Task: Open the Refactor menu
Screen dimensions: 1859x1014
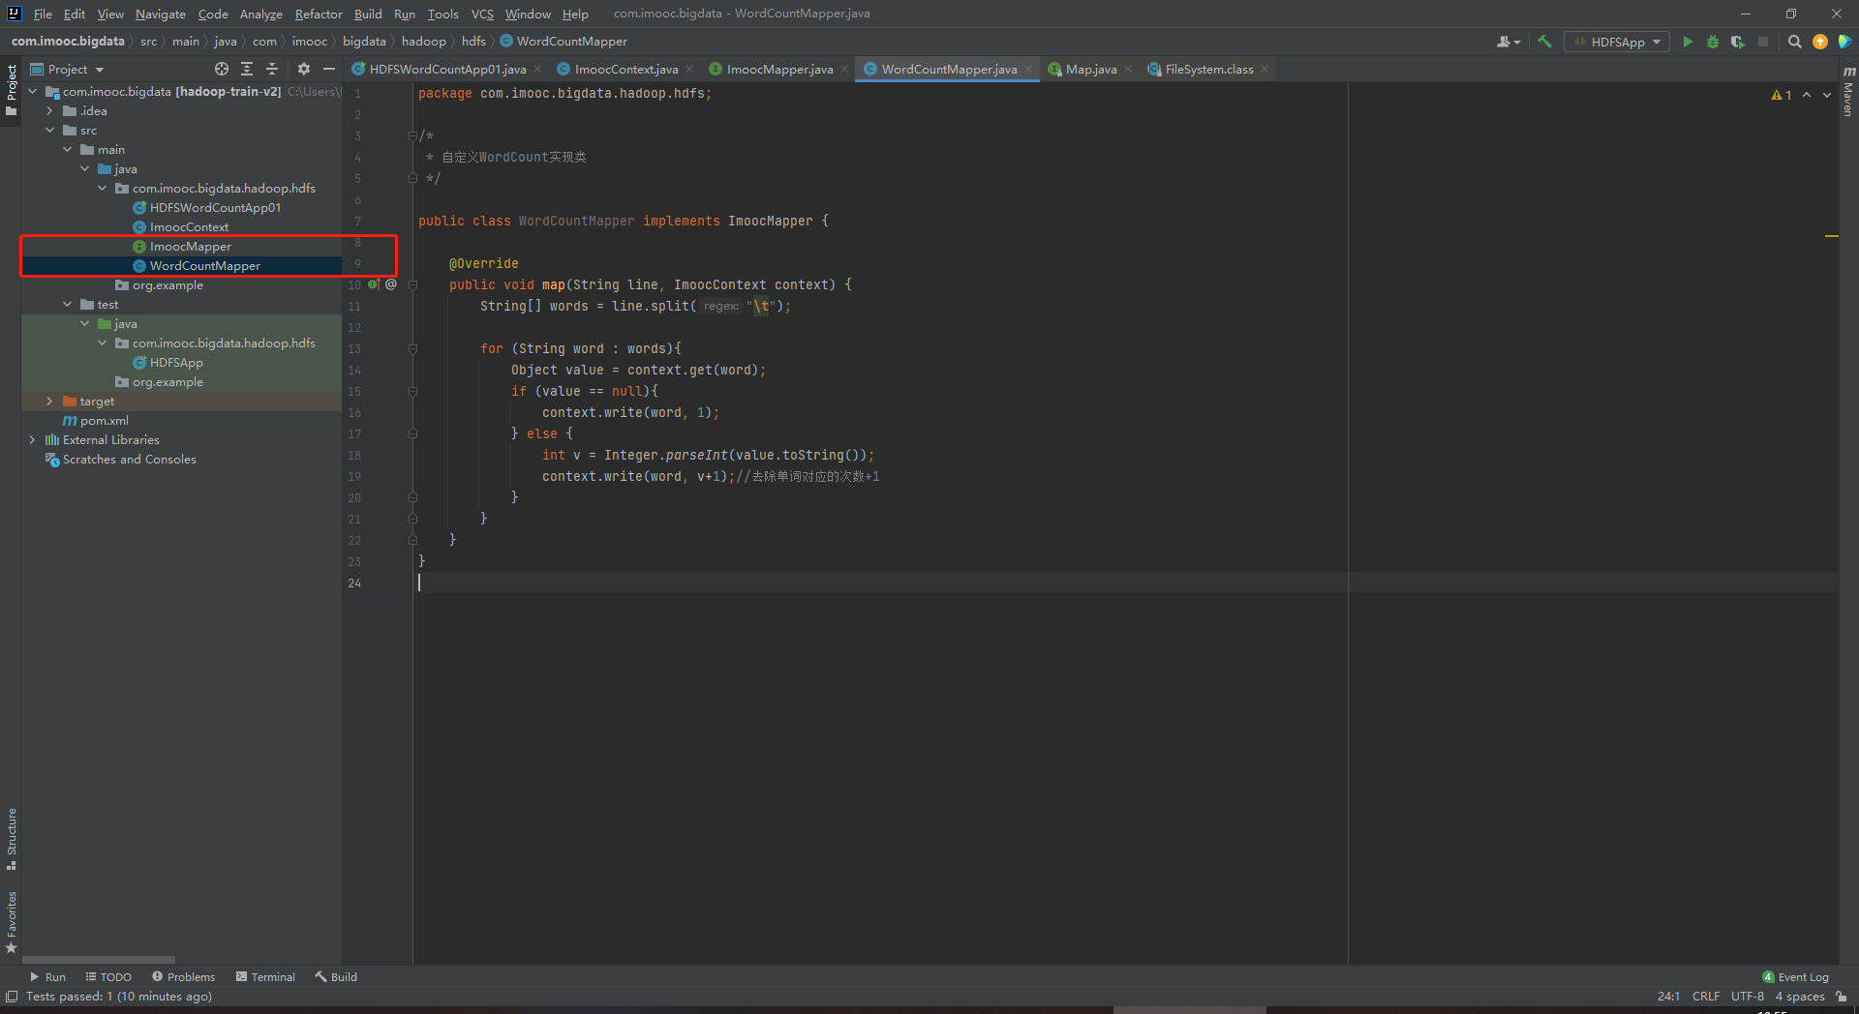Action: (319, 14)
